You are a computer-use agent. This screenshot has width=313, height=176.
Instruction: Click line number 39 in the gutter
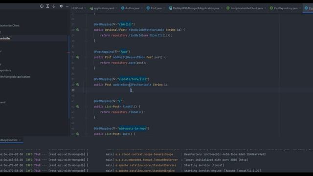73,90
